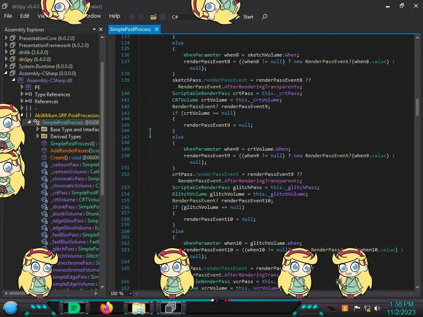Image resolution: width=423 pixels, height=317 pixels.
Task: Open the File menu
Action: [8, 16]
